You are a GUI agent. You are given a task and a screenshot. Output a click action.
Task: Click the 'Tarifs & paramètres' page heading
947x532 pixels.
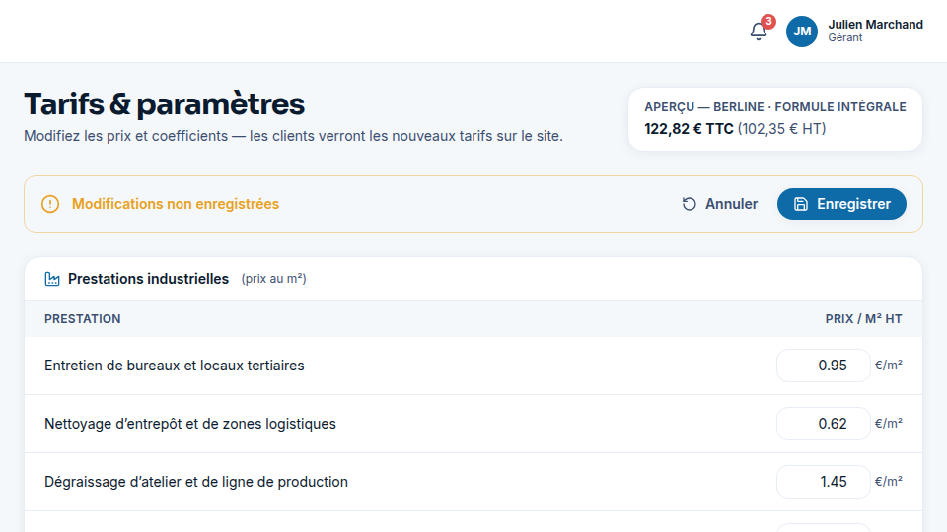click(x=165, y=103)
